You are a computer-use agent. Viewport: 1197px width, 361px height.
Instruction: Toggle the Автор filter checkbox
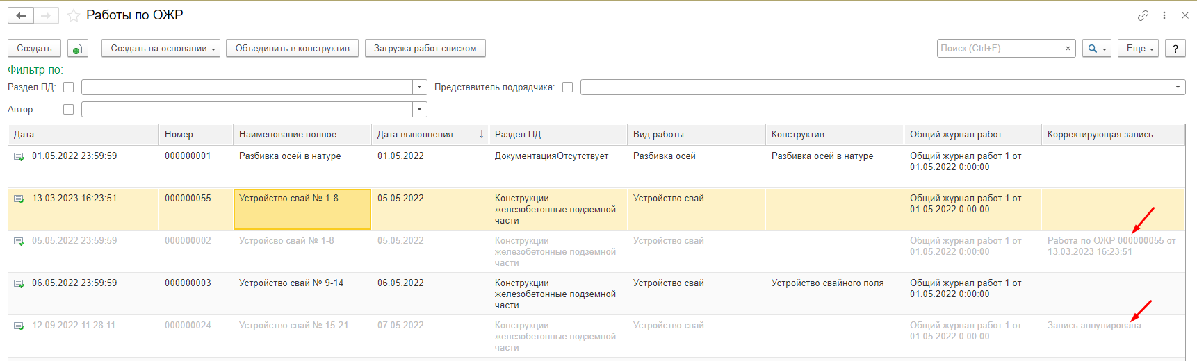pyautogui.click(x=68, y=110)
